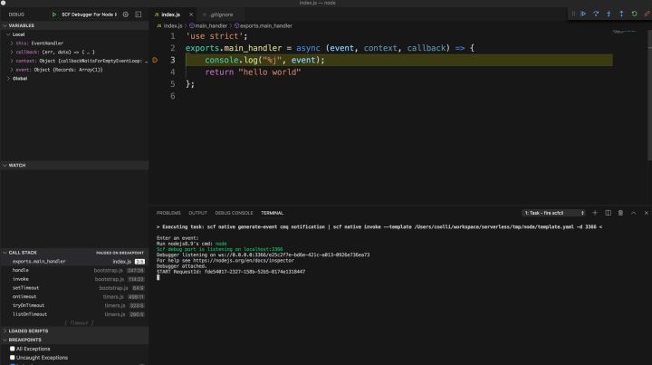The image size is (652, 365).
Task: Expand the Global scope
Action: click(x=75, y=78)
